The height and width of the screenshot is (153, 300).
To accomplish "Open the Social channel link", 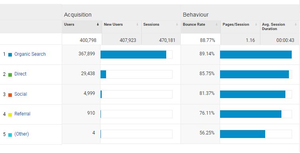I will click(21, 94).
